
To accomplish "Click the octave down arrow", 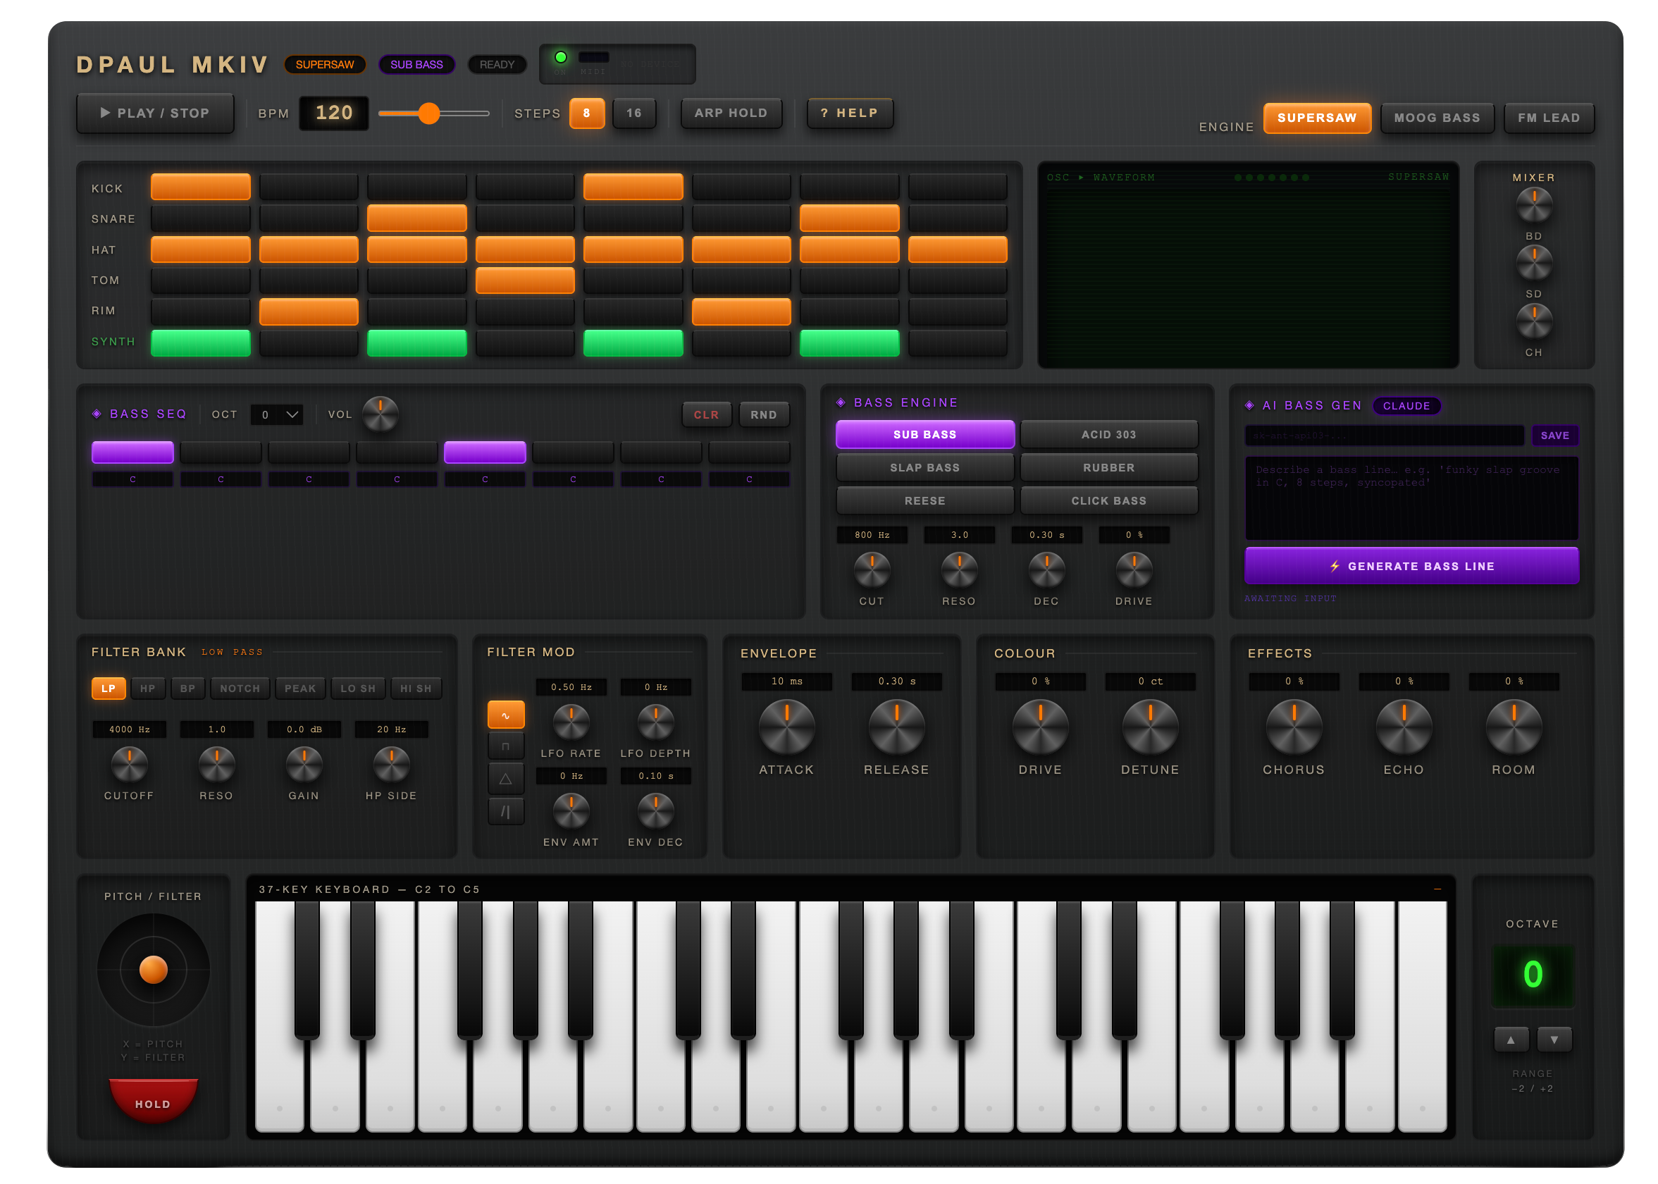I will point(1554,1039).
